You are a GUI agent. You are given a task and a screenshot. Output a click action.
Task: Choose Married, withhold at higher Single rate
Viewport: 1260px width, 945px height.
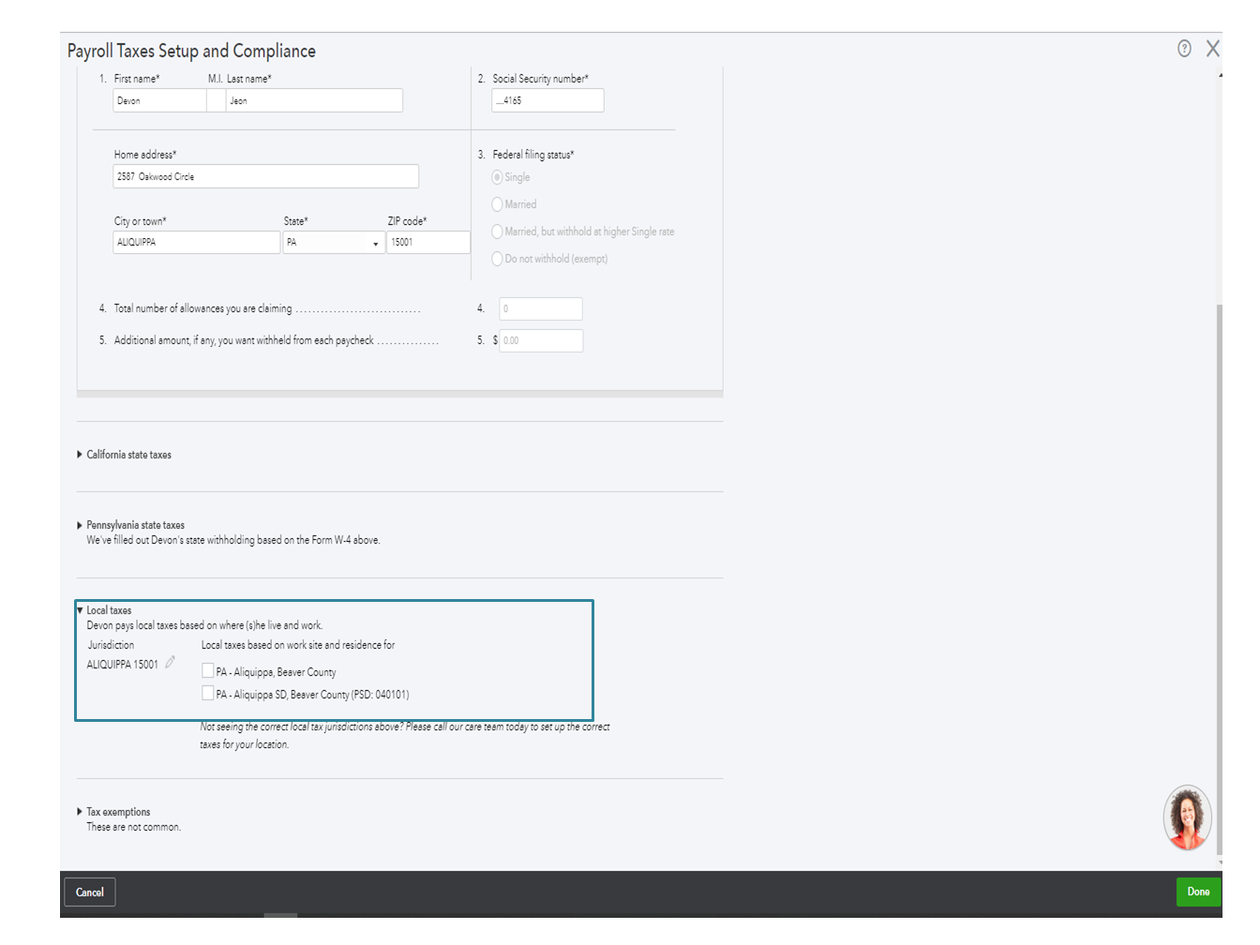click(x=497, y=232)
